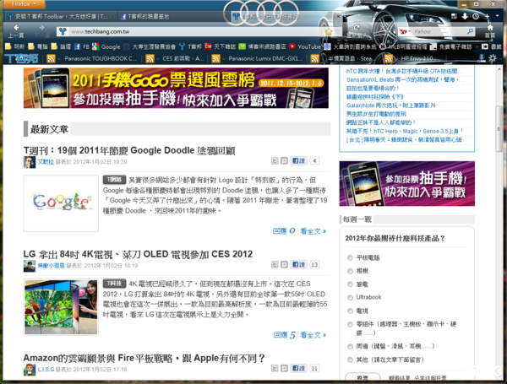Expand 看全文 for the Google Doodle article
Viewport: 507px width, 384px height.
313,230
